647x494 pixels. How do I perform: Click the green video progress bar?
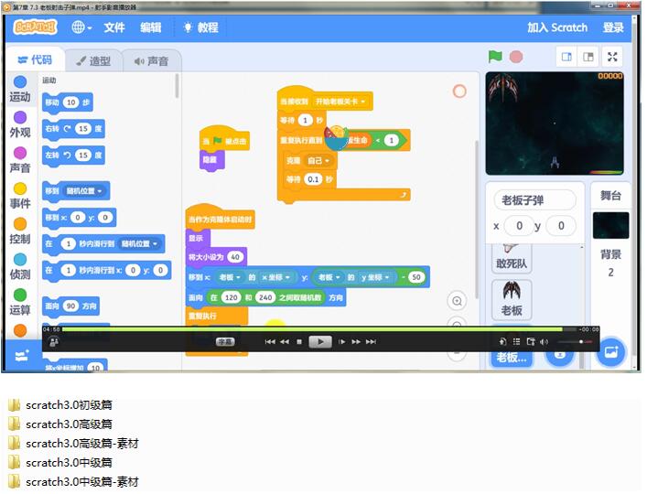point(311,329)
